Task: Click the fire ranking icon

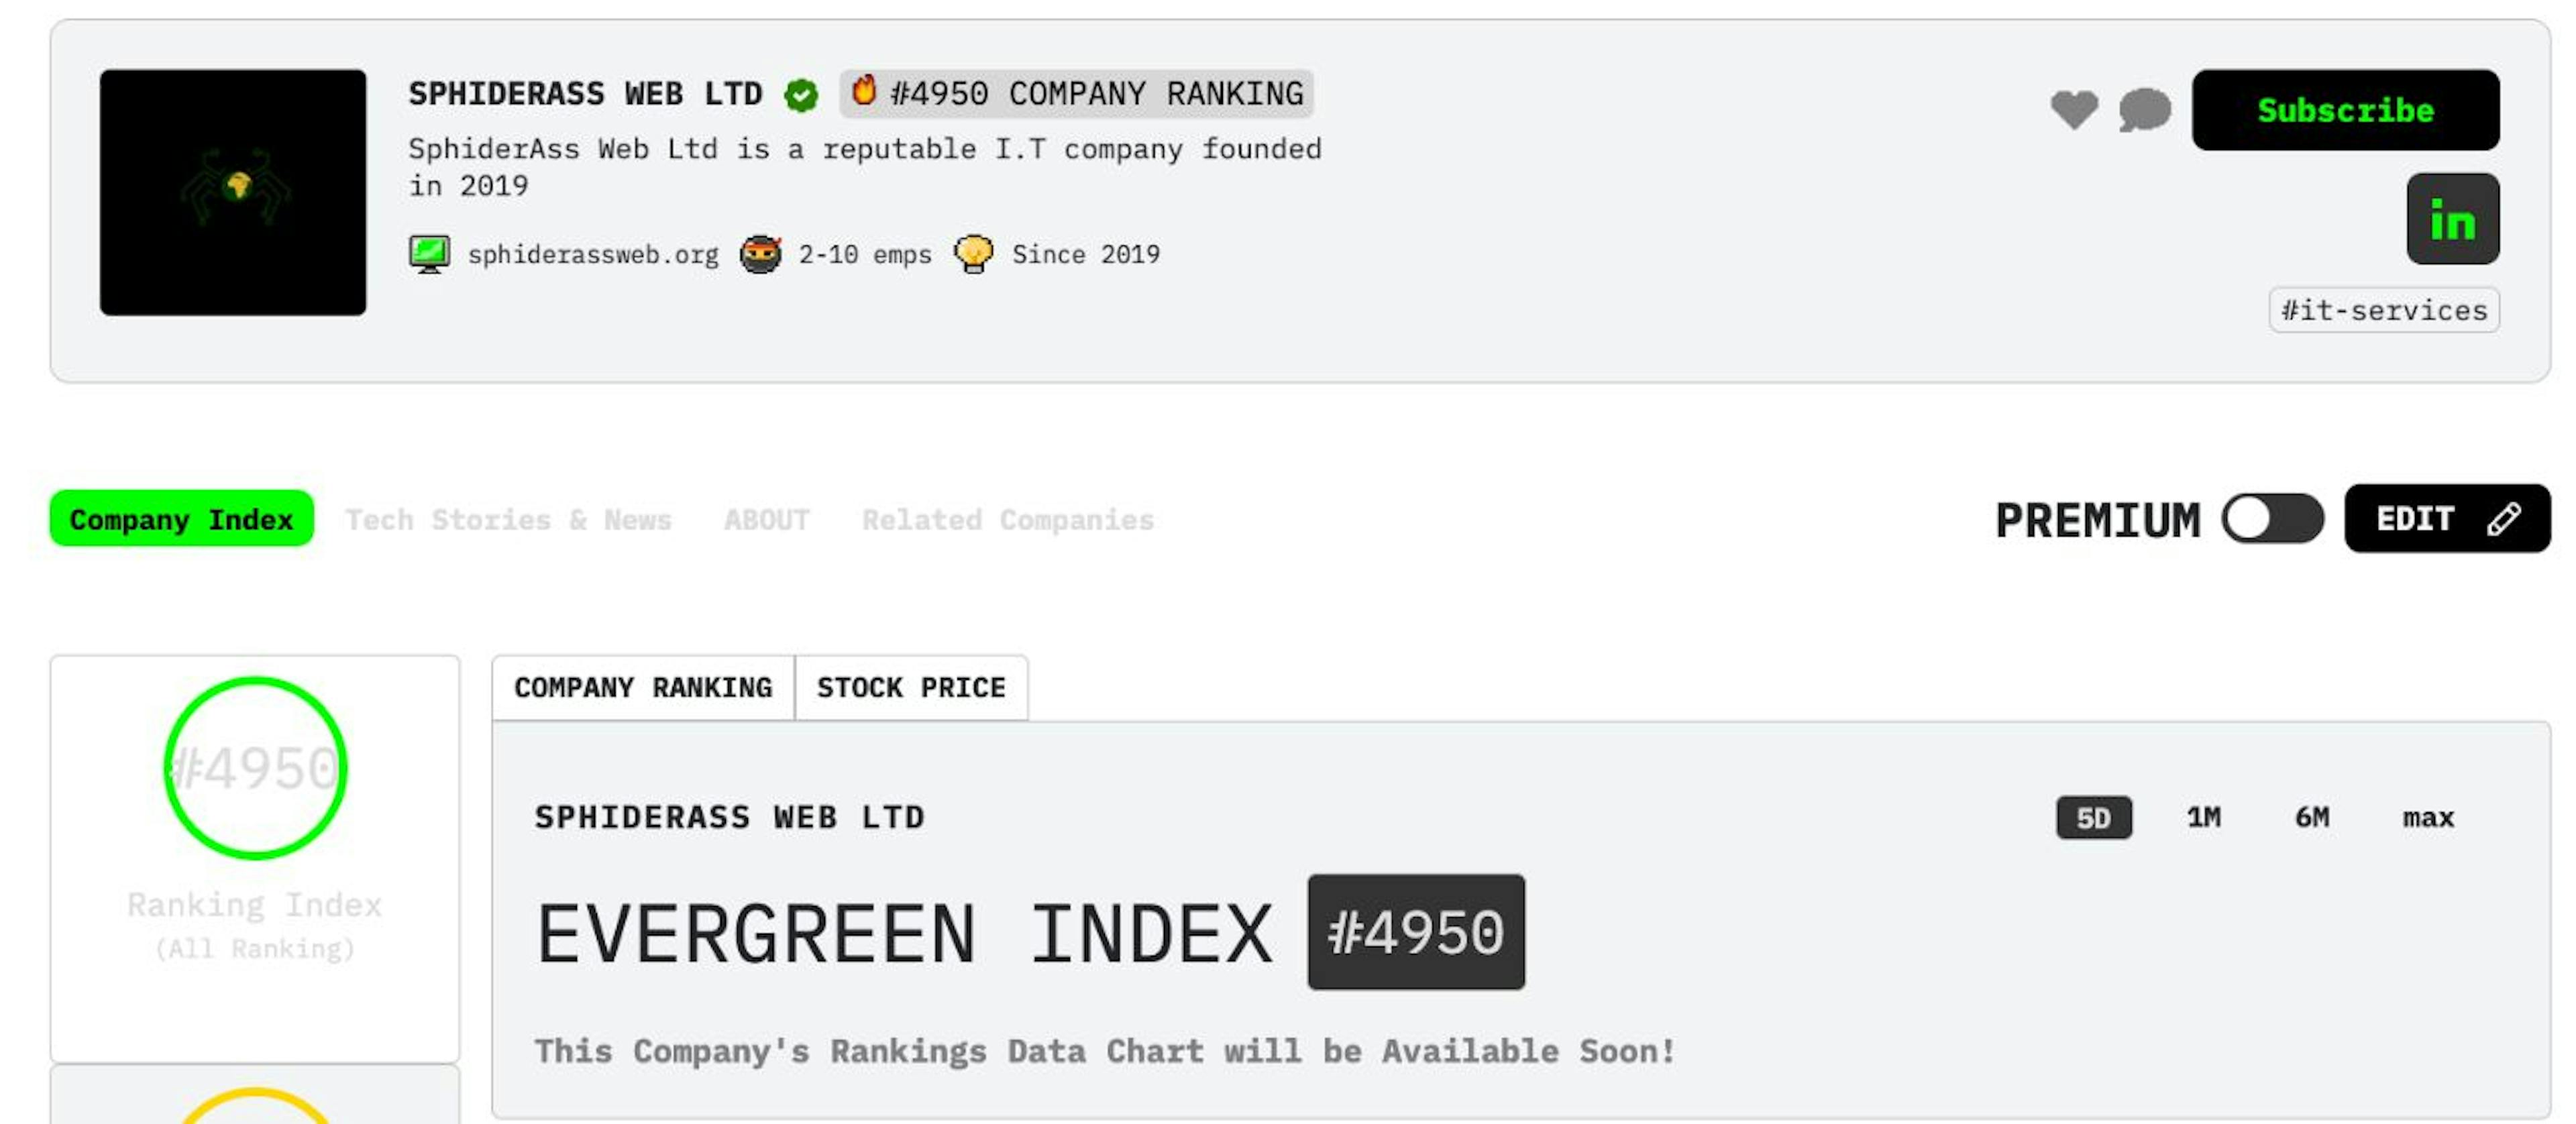Action: click(x=864, y=92)
